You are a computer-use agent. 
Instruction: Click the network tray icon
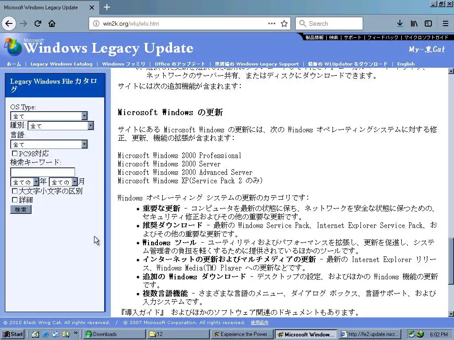(411, 334)
